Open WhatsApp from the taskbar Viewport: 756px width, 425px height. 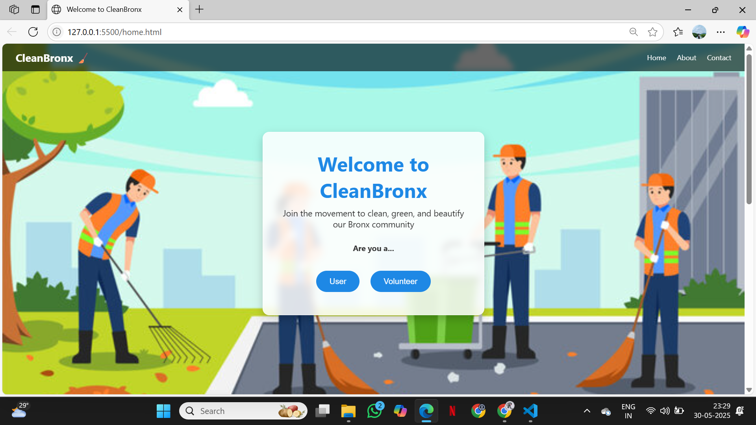click(x=374, y=411)
